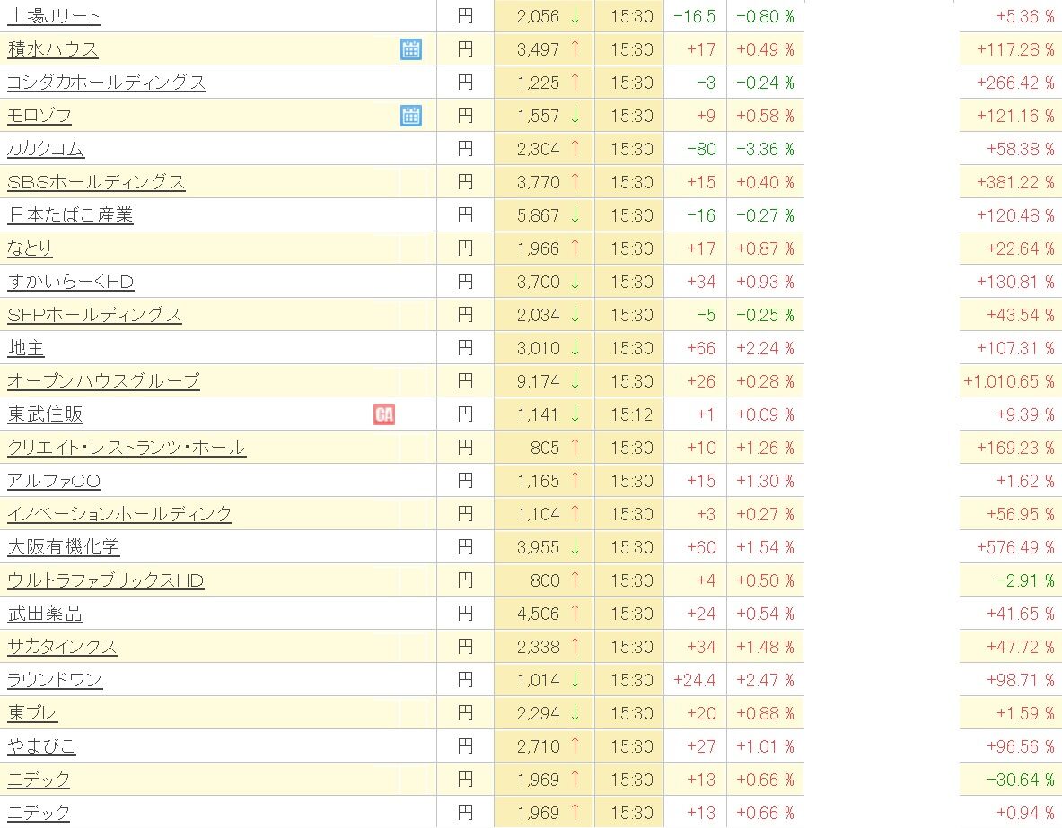
Task: Open the すかいらーくHD link
Action: 70,282
